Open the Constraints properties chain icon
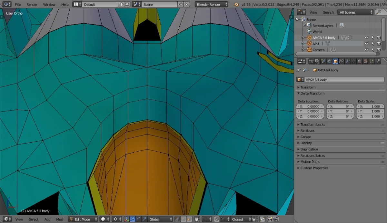The image size is (387, 223). [x=341, y=61]
